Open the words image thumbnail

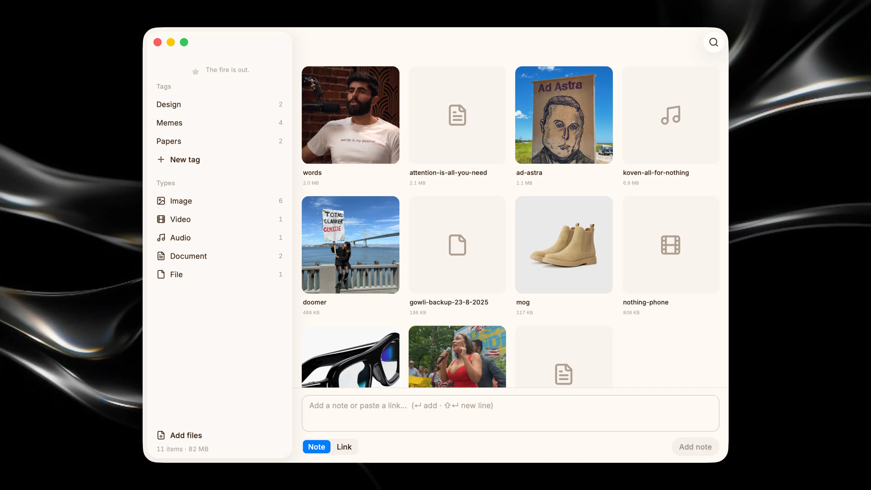pyautogui.click(x=350, y=115)
